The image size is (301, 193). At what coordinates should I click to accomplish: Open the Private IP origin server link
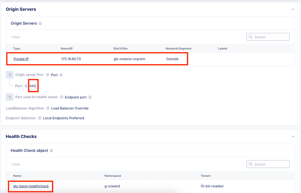tap(21, 59)
